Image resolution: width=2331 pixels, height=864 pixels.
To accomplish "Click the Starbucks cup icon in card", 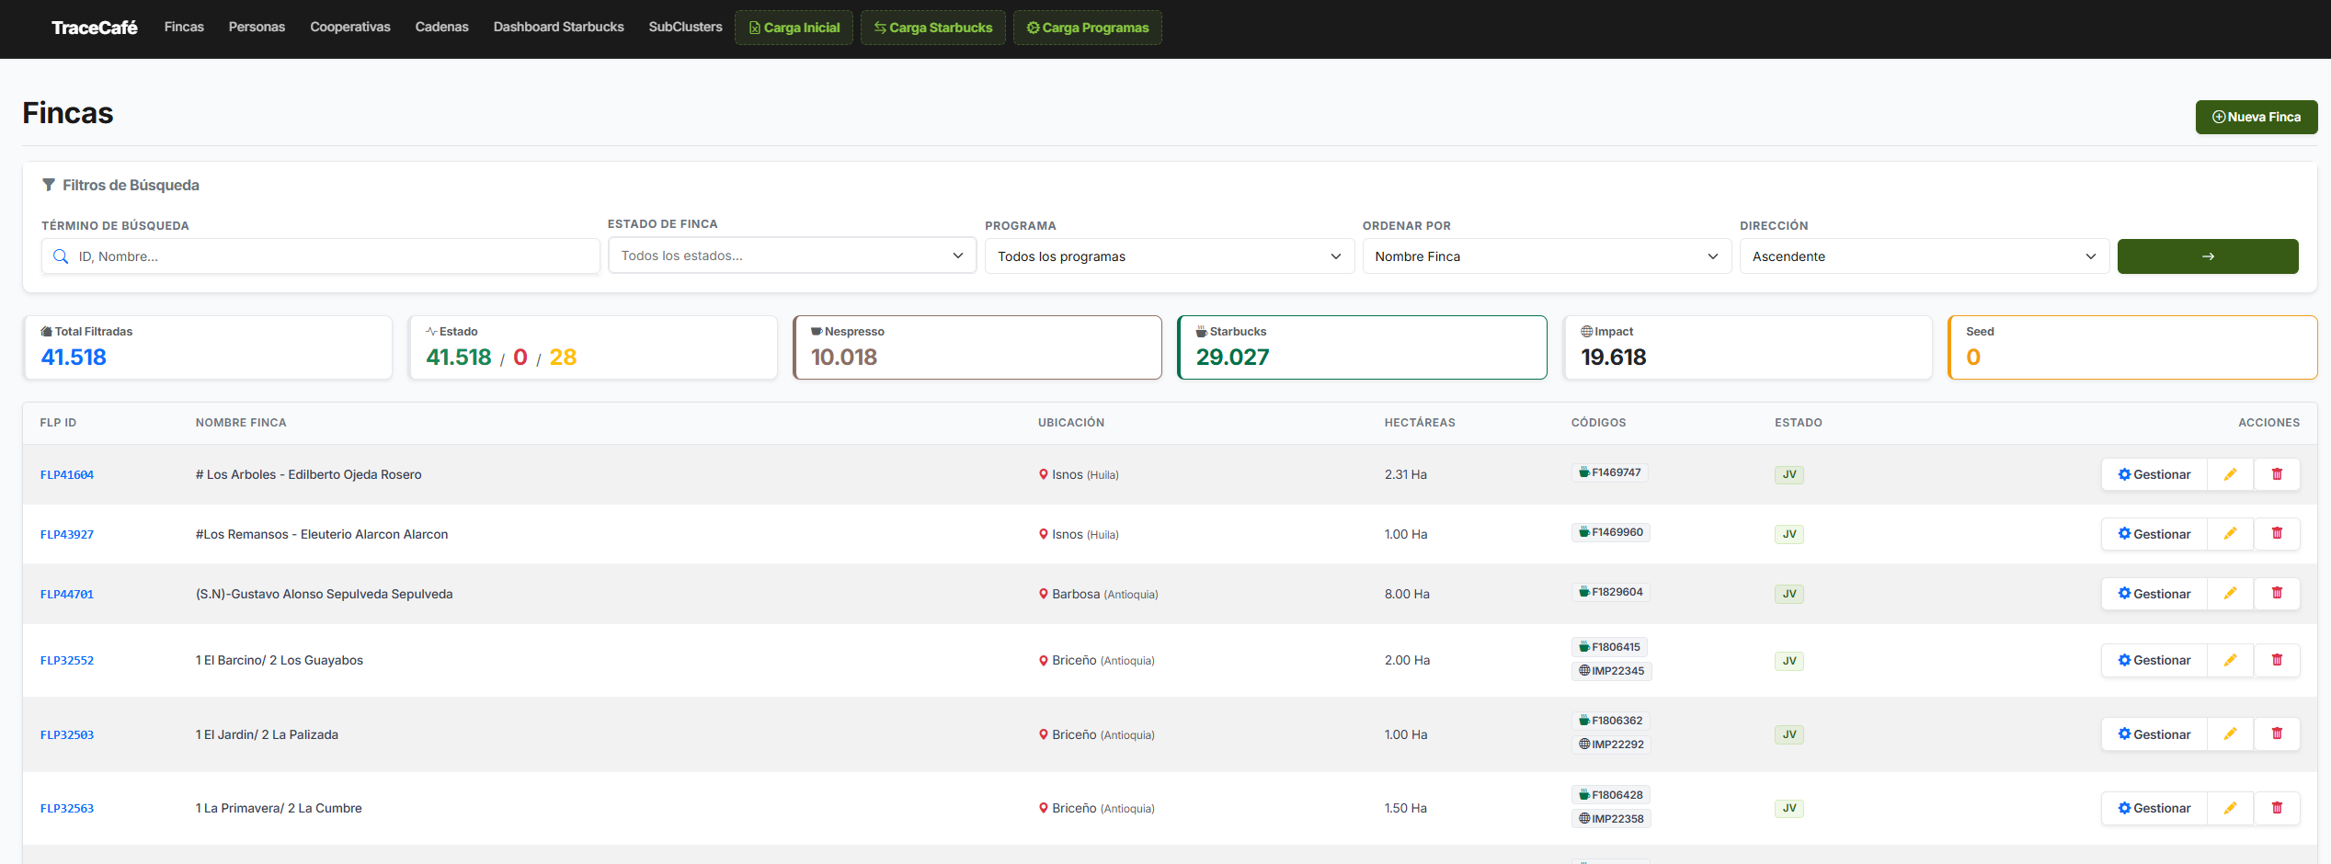I will tap(1201, 331).
